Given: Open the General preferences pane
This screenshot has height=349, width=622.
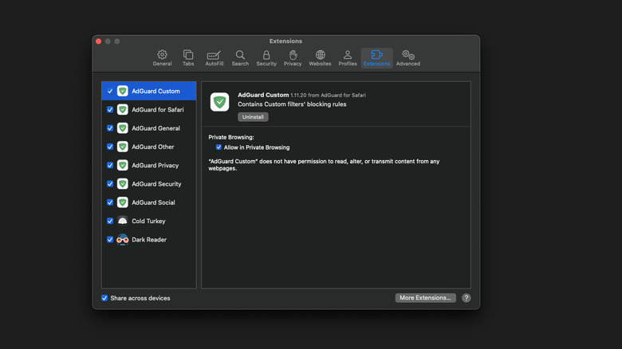Looking at the screenshot, I should [x=162, y=58].
